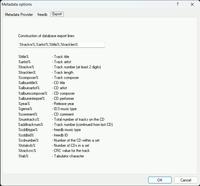Screen dimensions: 200x186
Task: Click the %albumtitle% placeholder text
Action: coord(28,83)
